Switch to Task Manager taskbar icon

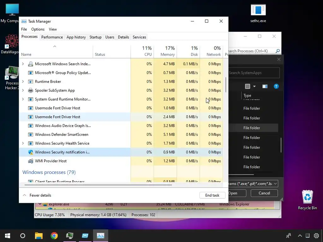point(101,236)
